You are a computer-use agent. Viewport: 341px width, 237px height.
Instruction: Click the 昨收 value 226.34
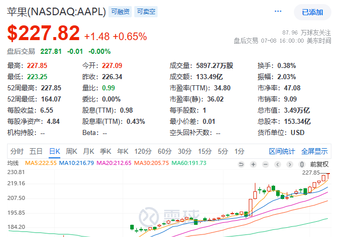(x=112, y=77)
